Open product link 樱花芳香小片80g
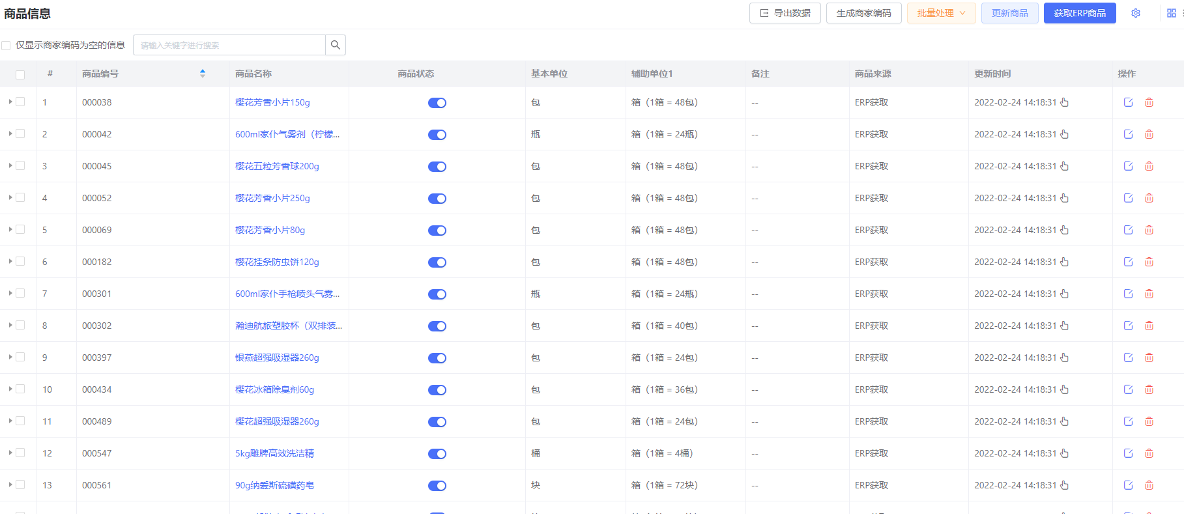Viewport: 1184px width, 519px height. click(x=270, y=230)
